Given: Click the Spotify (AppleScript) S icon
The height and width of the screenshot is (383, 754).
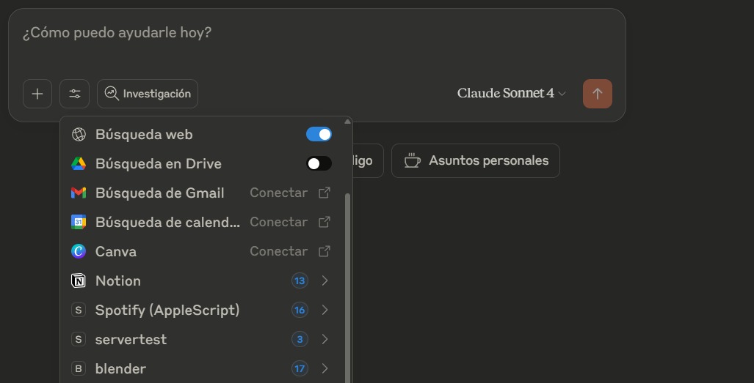Looking at the screenshot, I should pyautogui.click(x=79, y=311).
